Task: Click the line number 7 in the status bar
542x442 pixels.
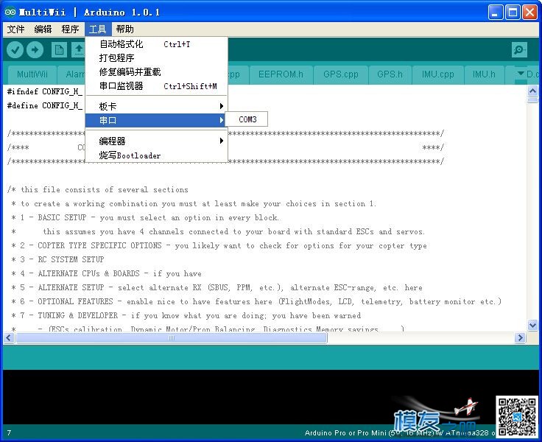Action: pos(9,432)
